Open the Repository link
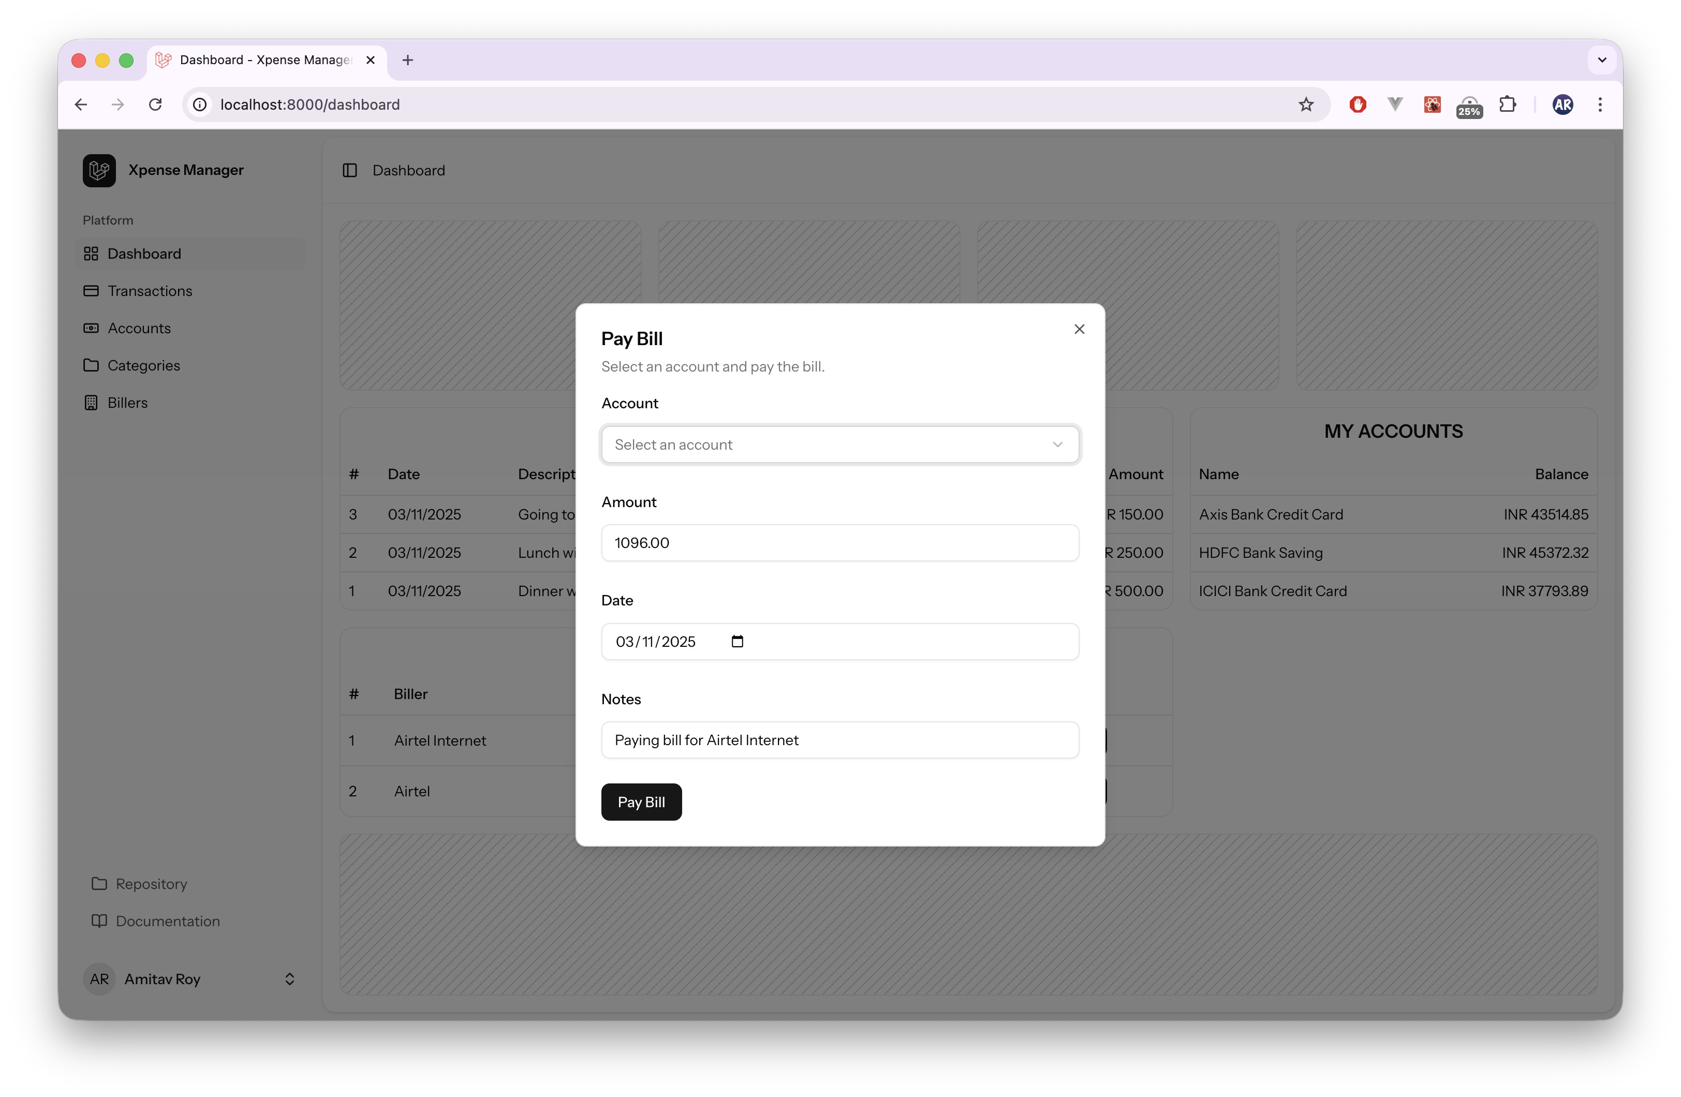 coord(151,884)
